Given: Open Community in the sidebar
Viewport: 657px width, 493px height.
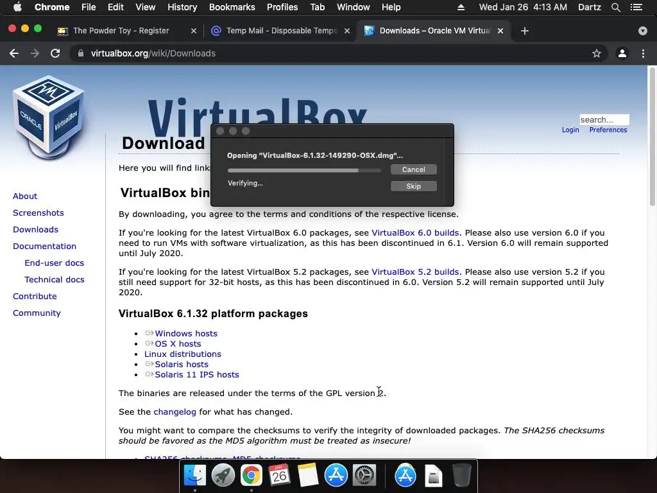Looking at the screenshot, I should [37, 313].
